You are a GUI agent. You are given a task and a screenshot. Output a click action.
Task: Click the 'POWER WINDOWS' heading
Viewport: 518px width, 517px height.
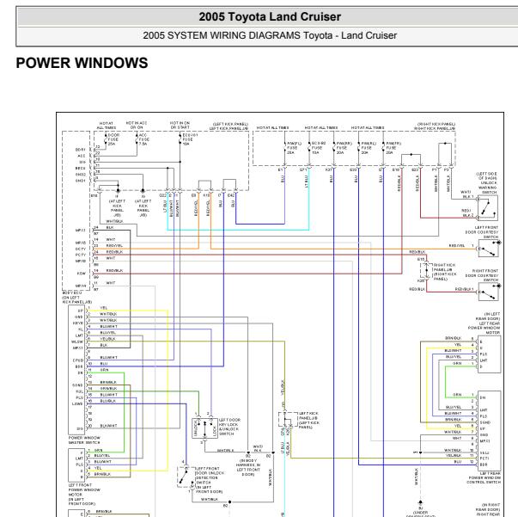pyautogui.click(x=82, y=63)
